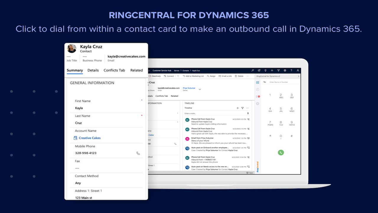Click the Timeline filter icon
The width and height of the screenshot is (378, 213).
242,108
